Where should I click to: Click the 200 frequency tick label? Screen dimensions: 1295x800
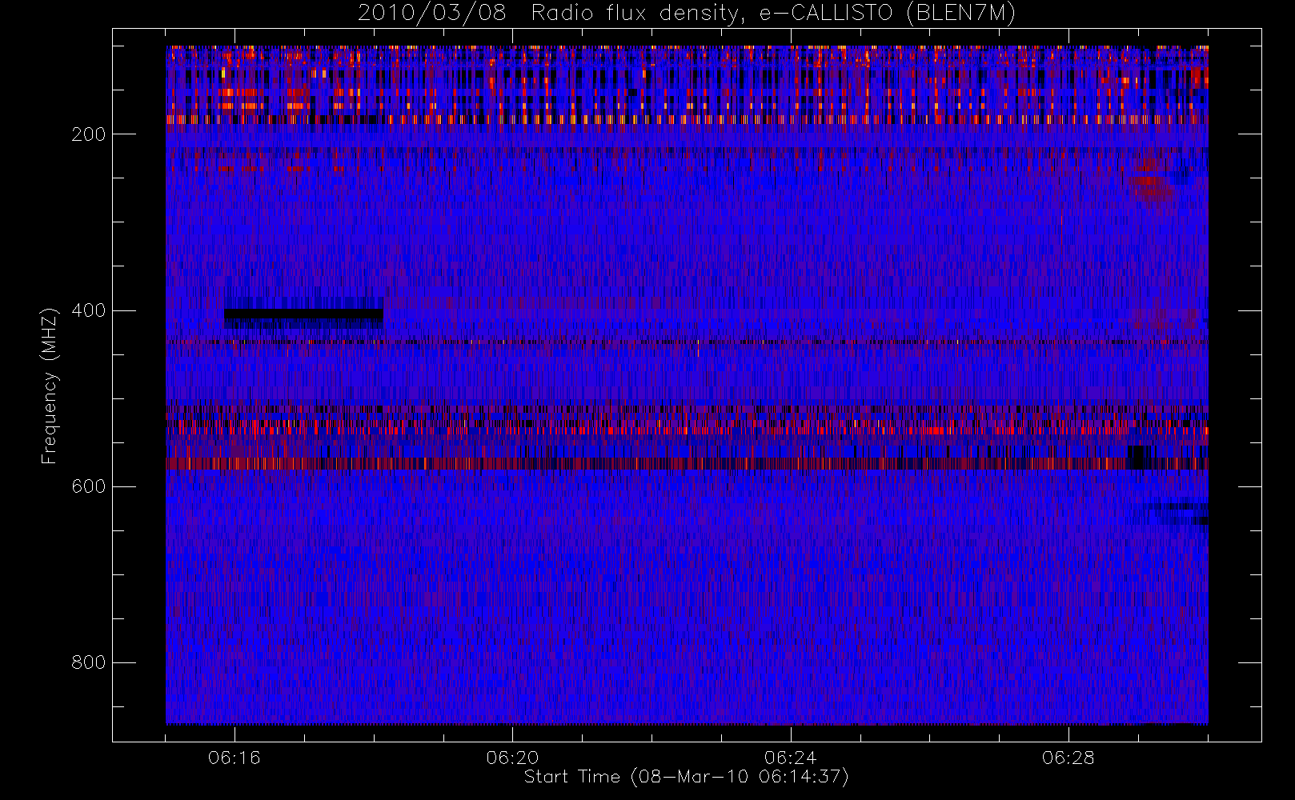tap(89, 134)
